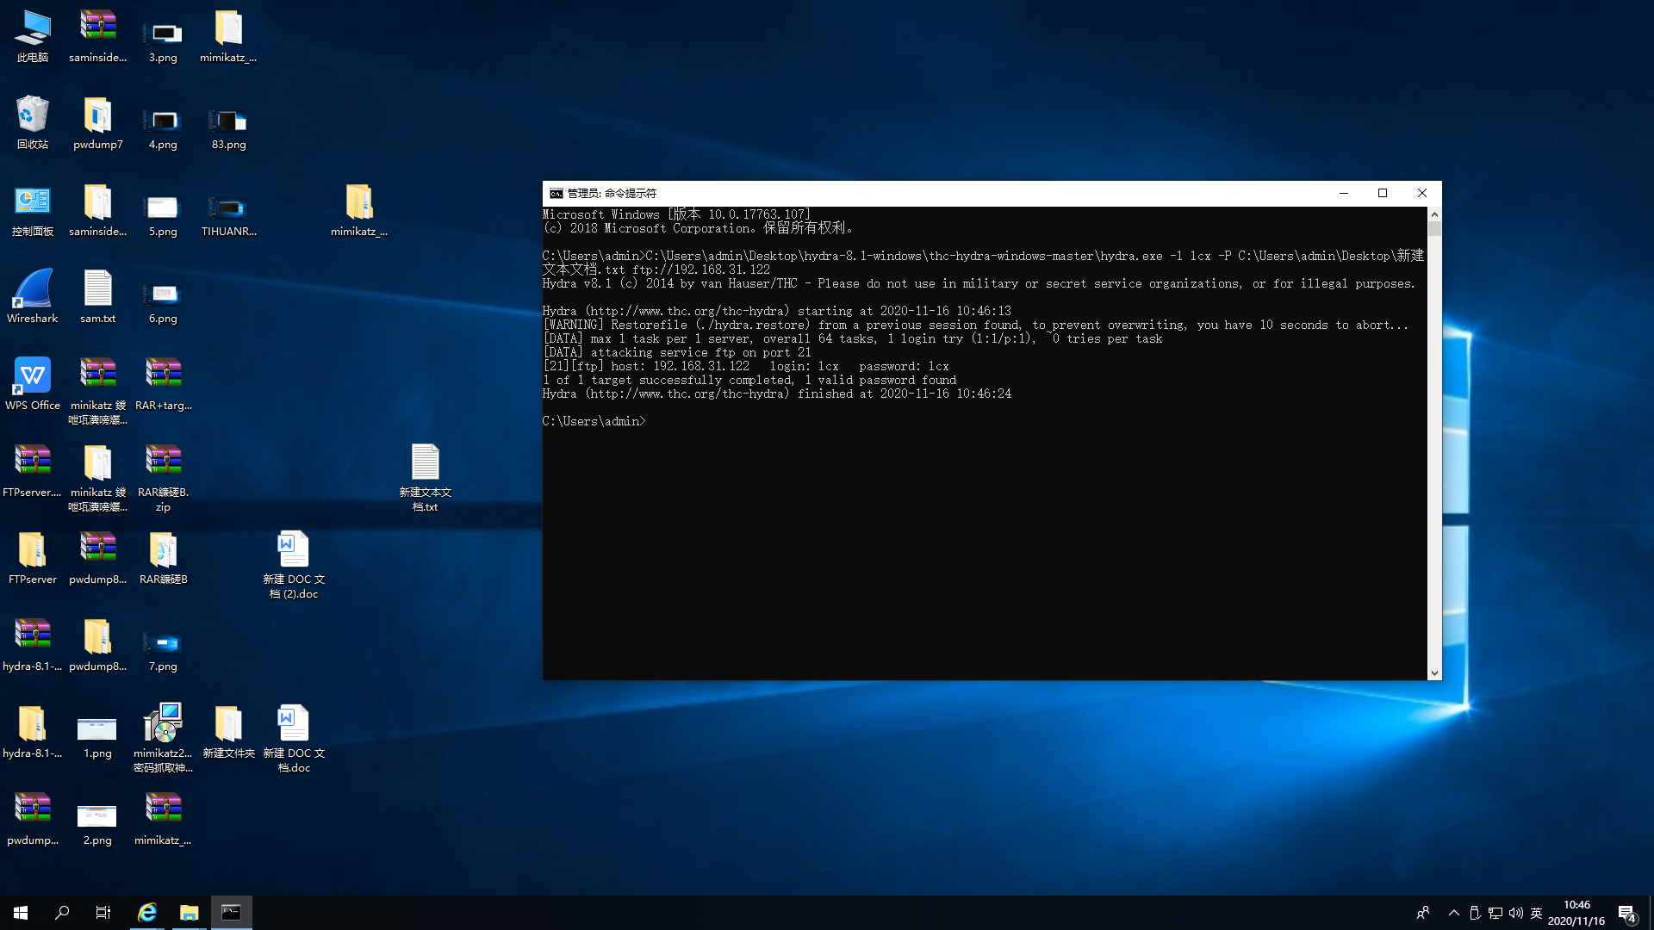Select the FTPserver folder icon
The width and height of the screenshot is (1654, 930).
tap(33, 550)
